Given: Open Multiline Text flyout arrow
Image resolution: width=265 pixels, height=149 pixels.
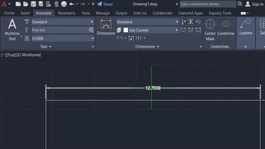Looking at the screenshot, I should coord(21,36).
